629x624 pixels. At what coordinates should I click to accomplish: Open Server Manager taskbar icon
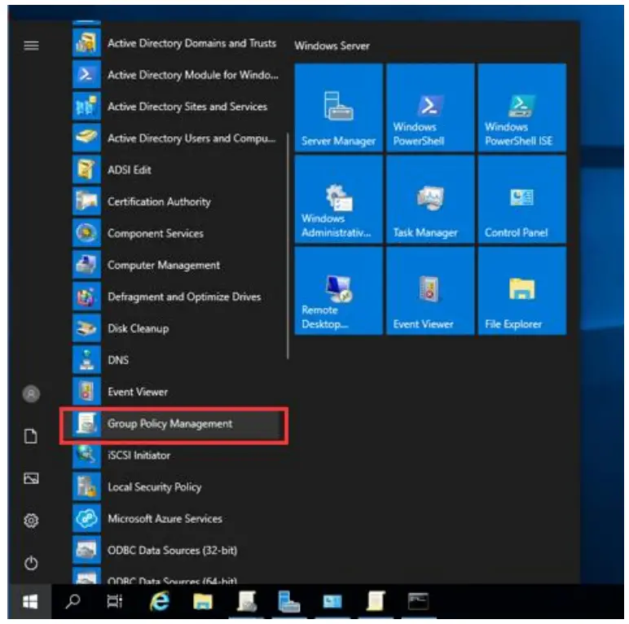[x=288, y=601]
